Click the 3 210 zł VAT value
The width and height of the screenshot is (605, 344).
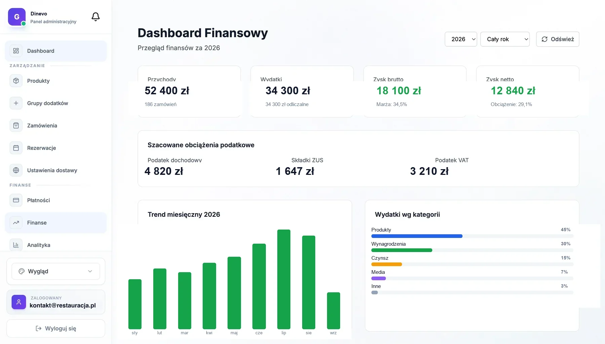click(429, 171)
